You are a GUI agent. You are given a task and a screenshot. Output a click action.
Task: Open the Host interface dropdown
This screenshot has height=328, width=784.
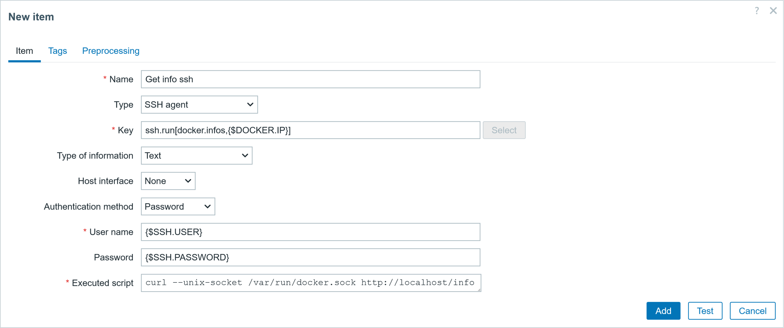click(x=168, y=181)
